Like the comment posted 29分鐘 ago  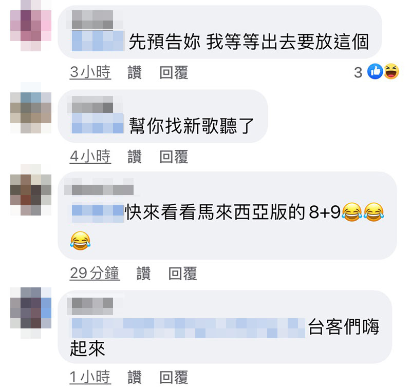[143, 274]
